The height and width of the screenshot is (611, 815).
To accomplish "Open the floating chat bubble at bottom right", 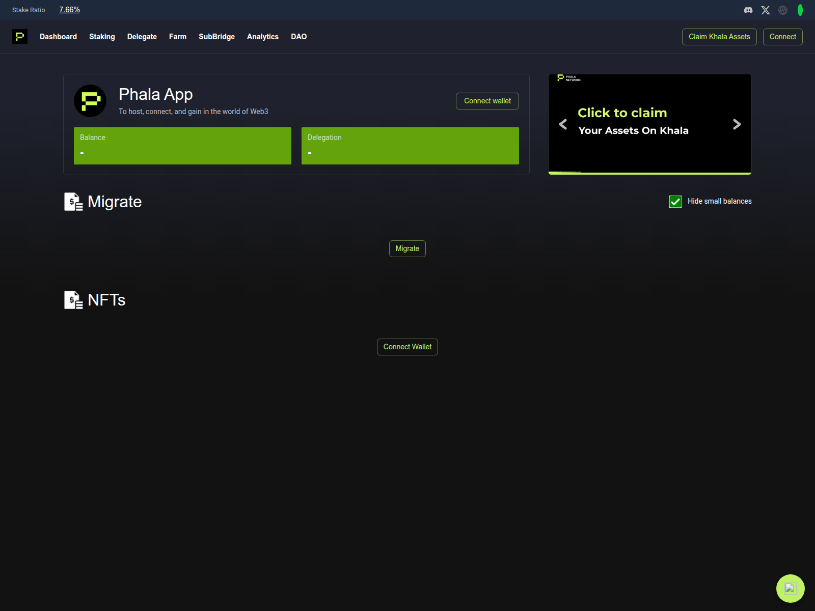I will coord(790,589).
